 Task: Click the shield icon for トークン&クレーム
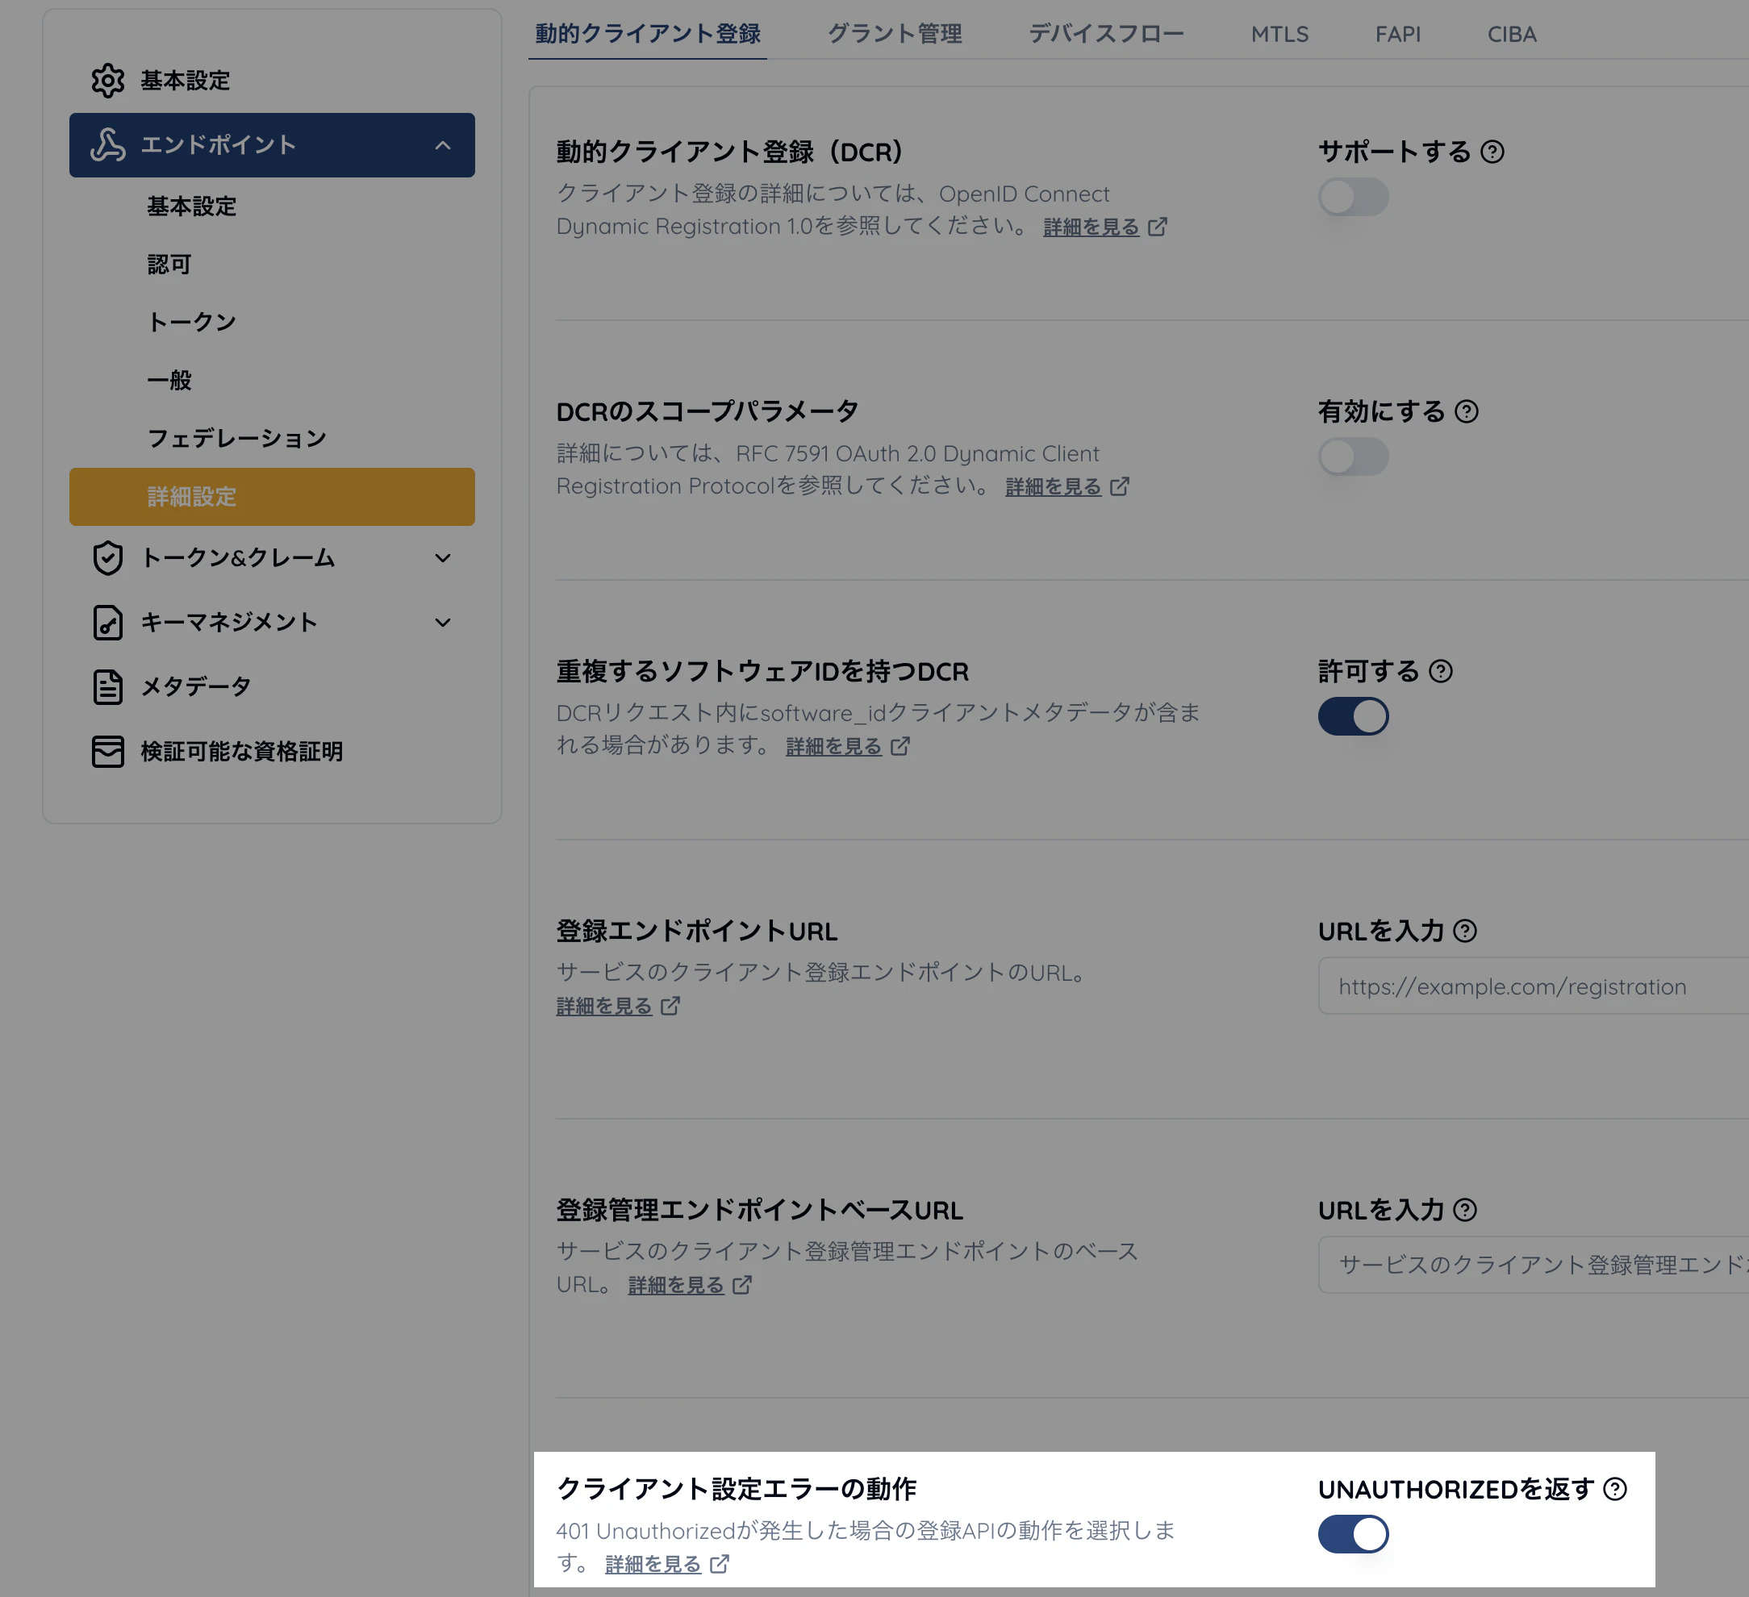[x=107, y=558]
